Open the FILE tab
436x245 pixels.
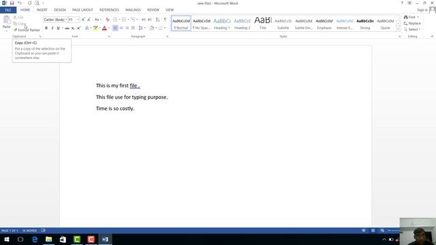point(8,10)
